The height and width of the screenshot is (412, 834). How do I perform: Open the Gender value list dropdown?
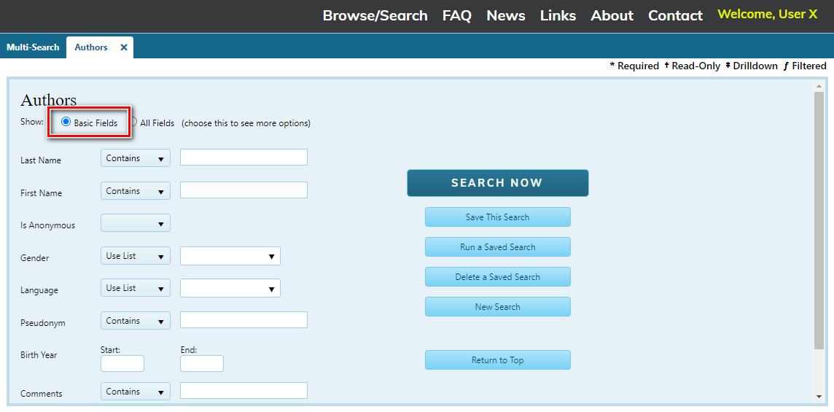click(230, 256)
